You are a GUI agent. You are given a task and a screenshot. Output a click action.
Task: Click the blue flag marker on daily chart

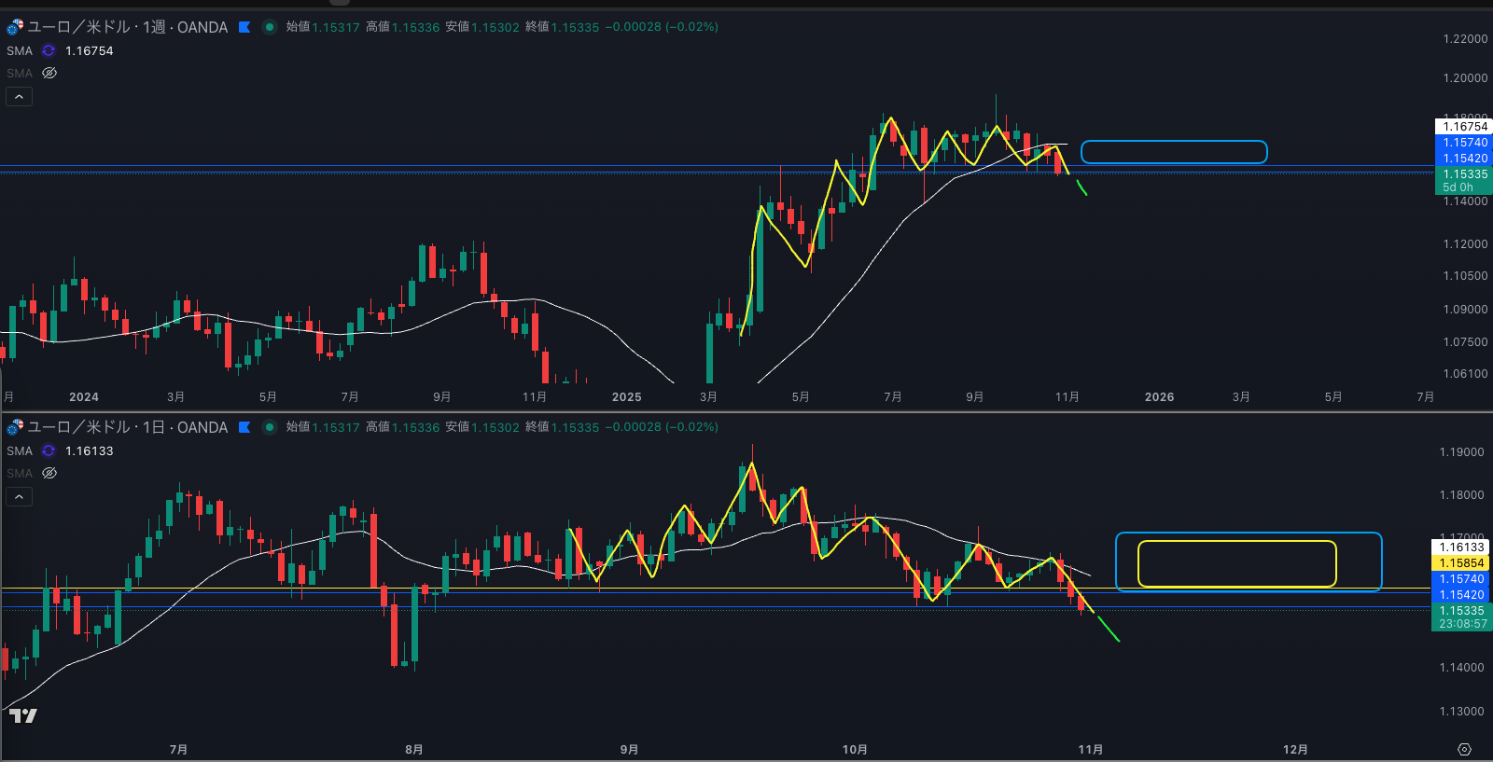[x=244, y=427]
